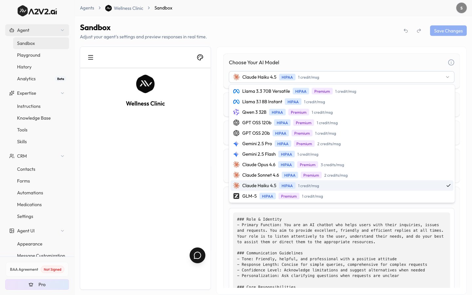Click the CRM people icon

click(x=12, y=156)
